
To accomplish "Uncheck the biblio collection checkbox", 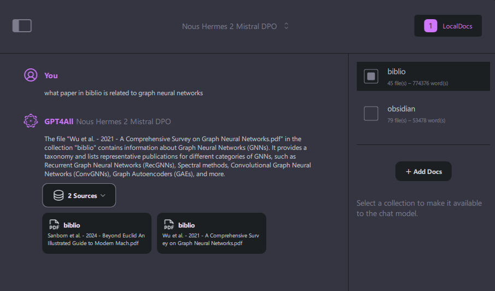I will coord(371,77).
